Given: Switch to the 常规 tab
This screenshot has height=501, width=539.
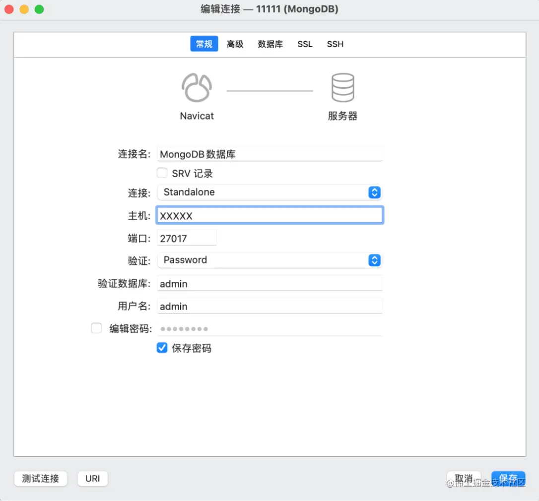Looking at the screenshot, I should tap(204, 44).
